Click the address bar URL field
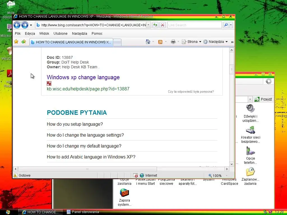This screenshot has width=287, height=215. (91, 25)
